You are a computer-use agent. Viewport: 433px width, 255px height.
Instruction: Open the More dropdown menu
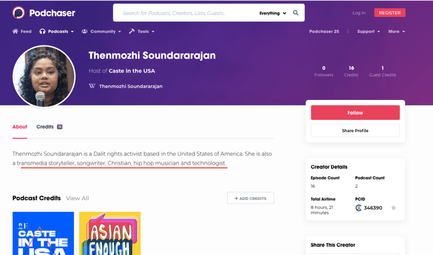tap(396, 31)
